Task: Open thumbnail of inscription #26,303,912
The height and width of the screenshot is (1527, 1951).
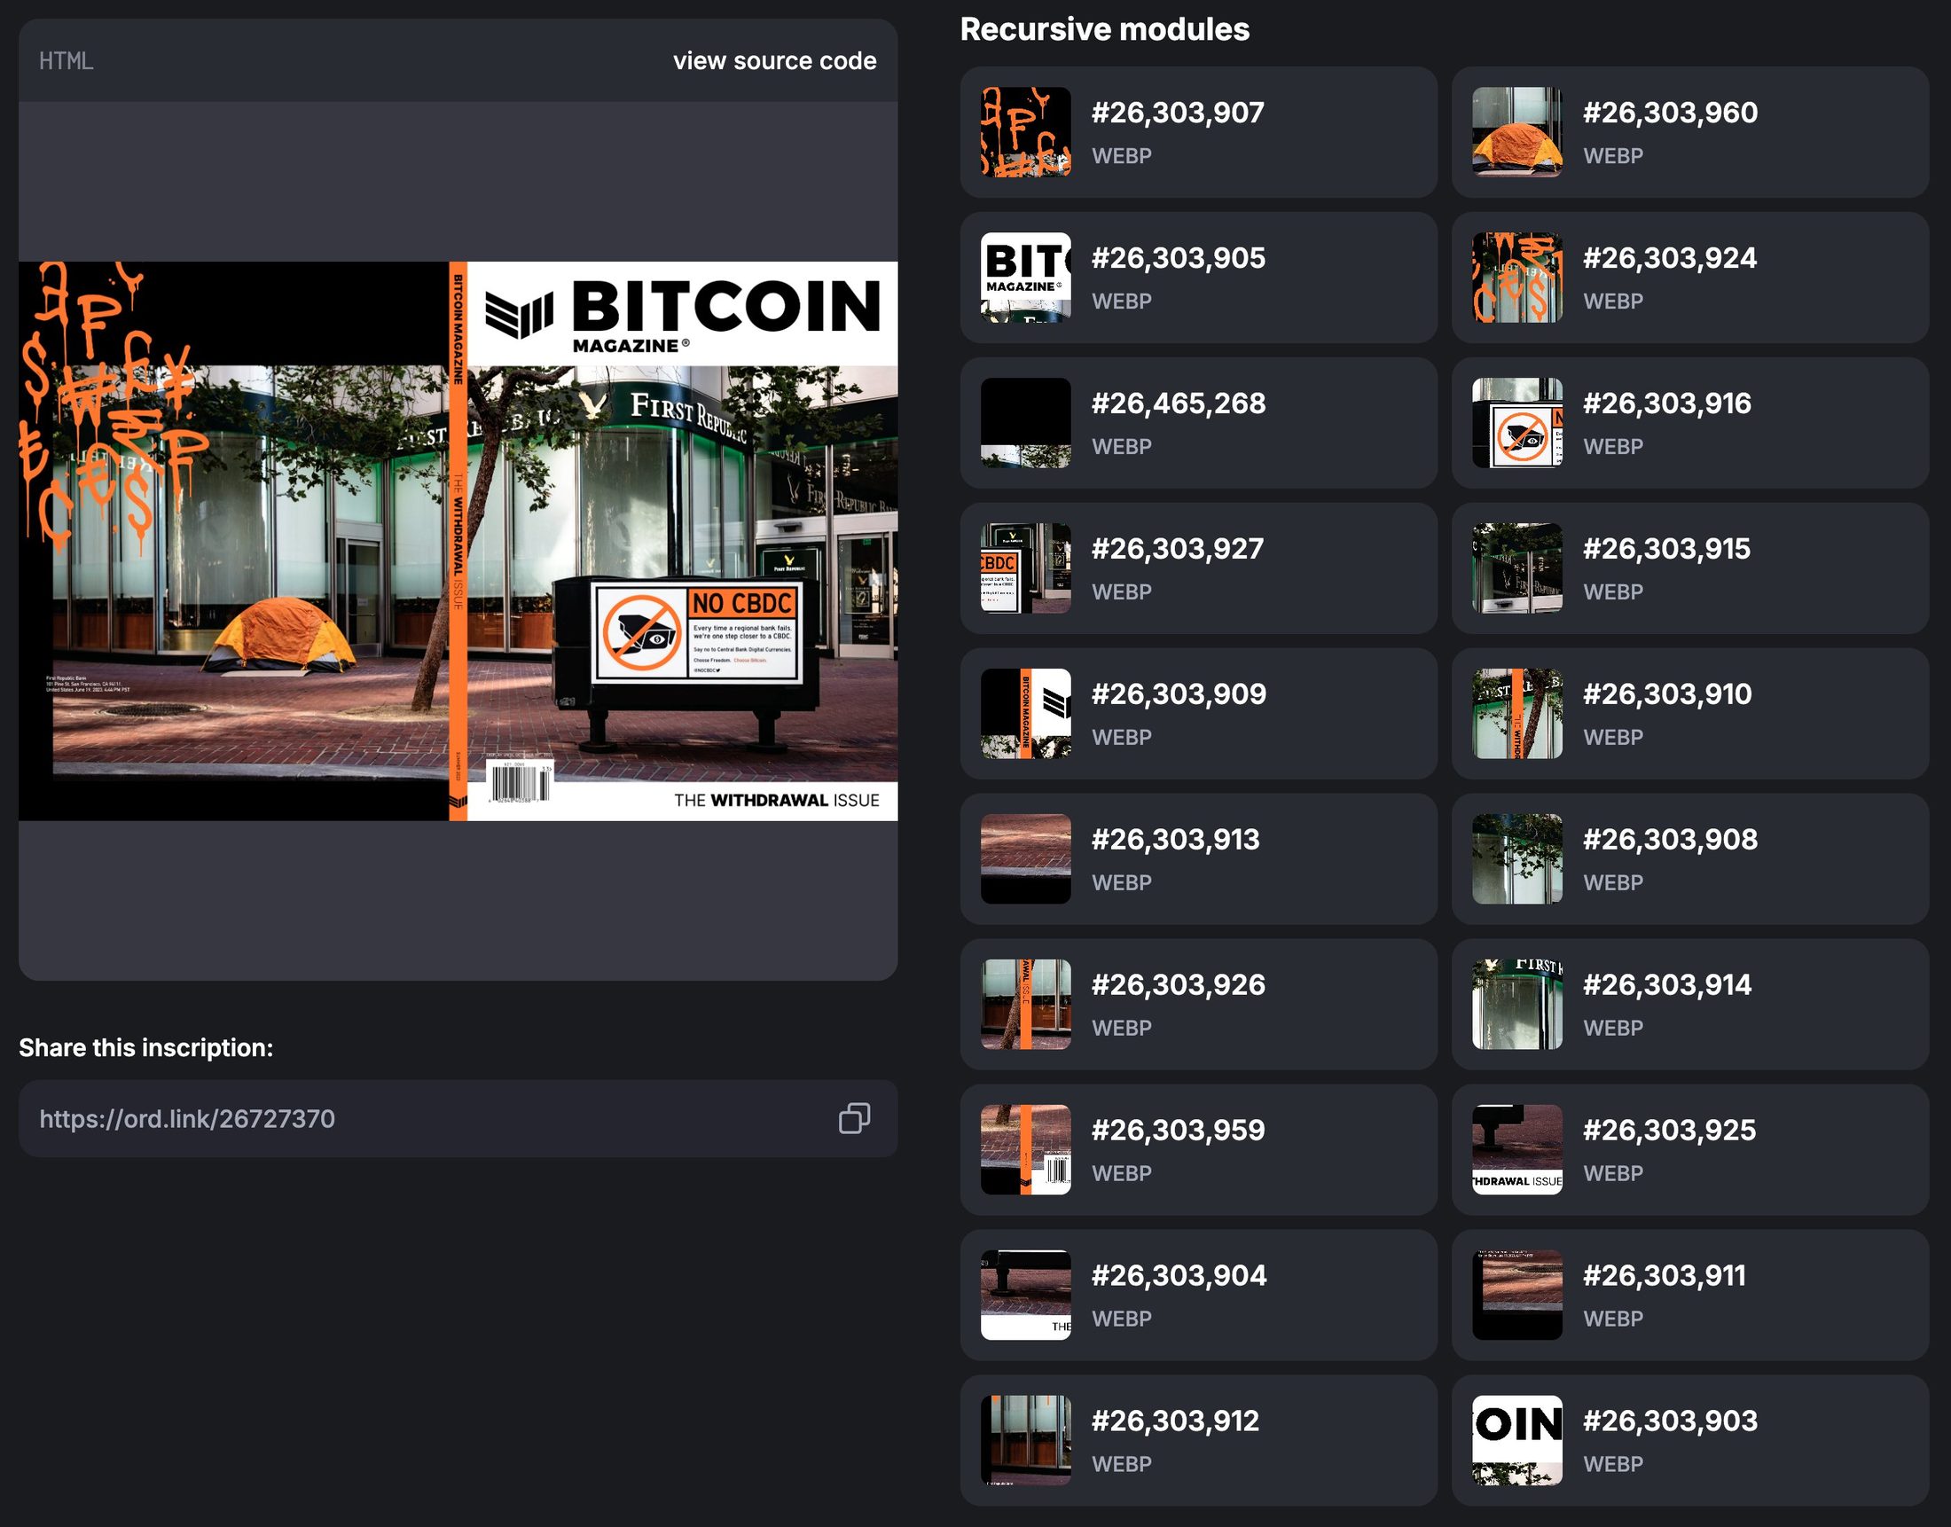Action: [1025, 1440]
